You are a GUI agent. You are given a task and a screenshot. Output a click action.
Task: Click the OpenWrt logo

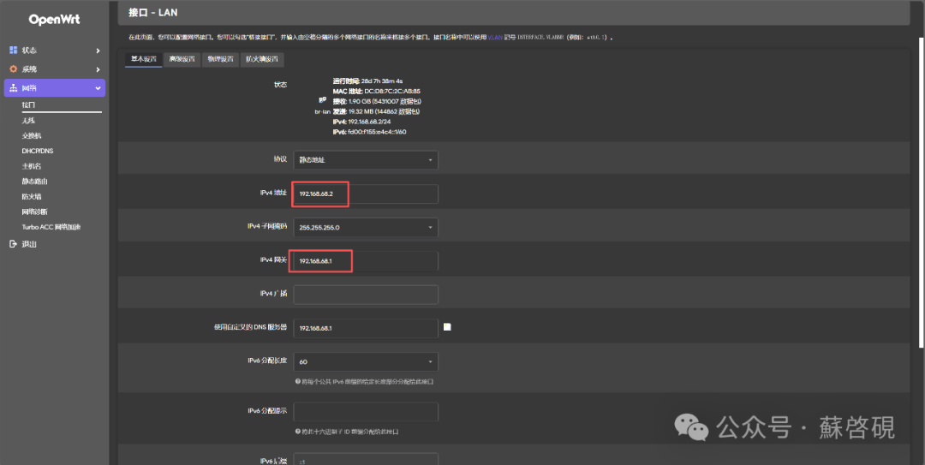point(54,20)
